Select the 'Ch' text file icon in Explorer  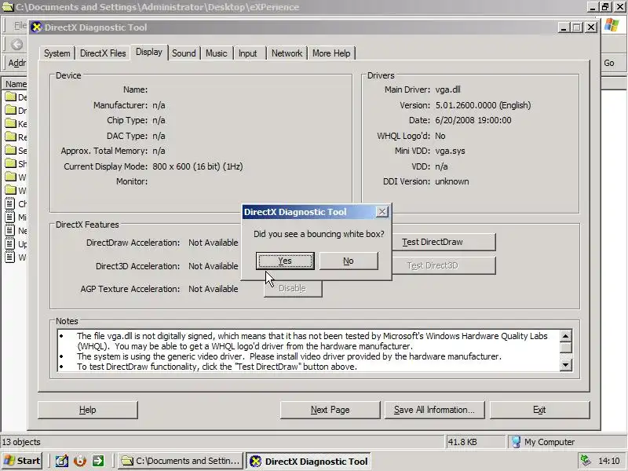pyautogui.click(x=10, y=203)
